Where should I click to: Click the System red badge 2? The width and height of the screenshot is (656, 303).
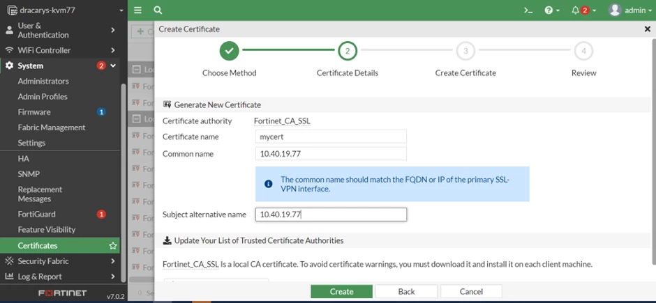click(x=100, y=65)
